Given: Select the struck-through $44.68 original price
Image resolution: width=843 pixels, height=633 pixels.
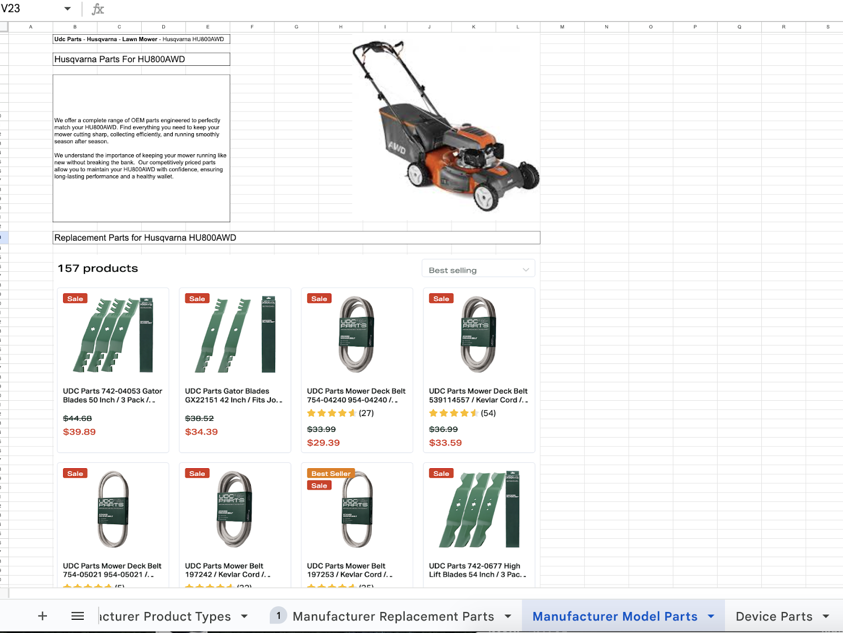Looking at the screenshot, I should 77,418.
